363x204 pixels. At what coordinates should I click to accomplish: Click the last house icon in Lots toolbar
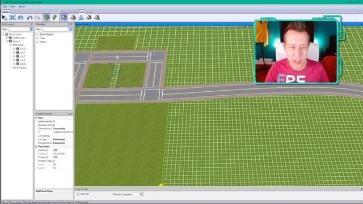pos(97,18)
